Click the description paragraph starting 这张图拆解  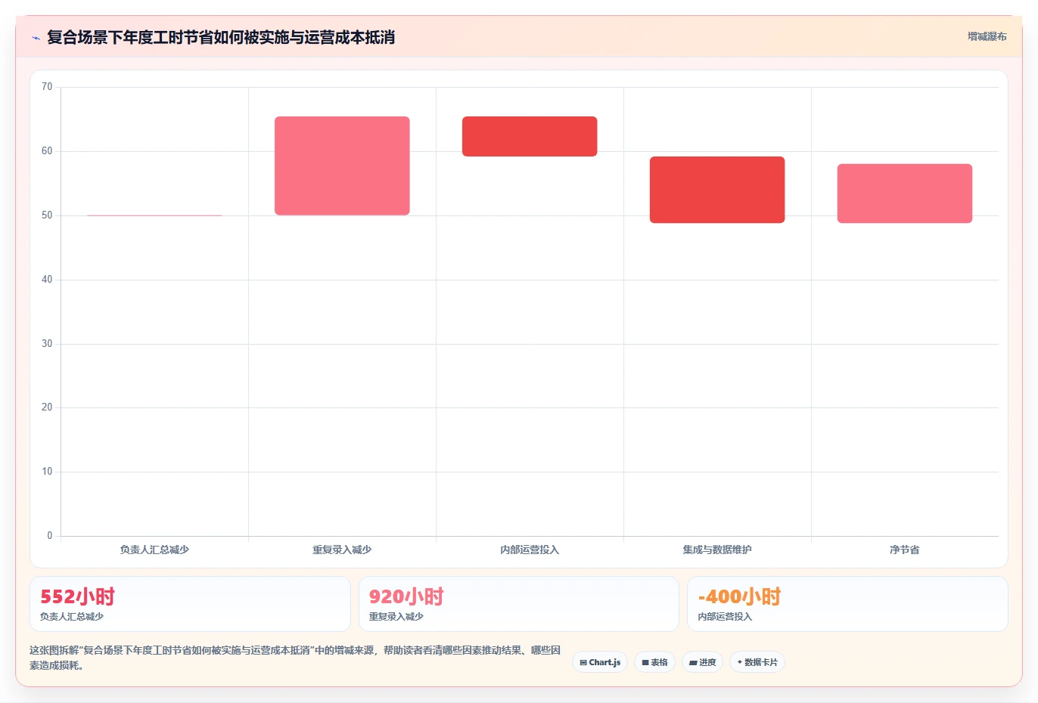click(295, 658)
